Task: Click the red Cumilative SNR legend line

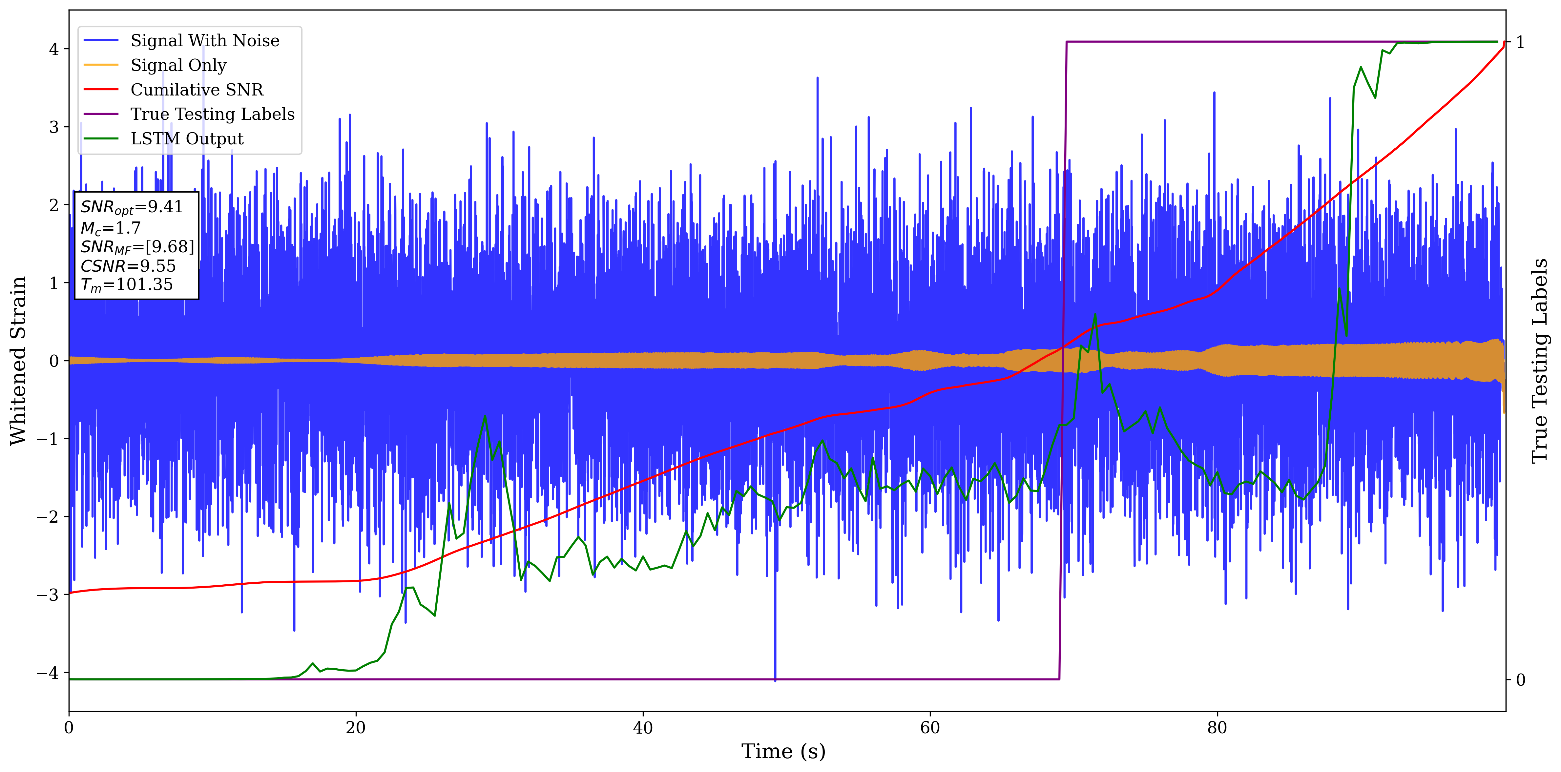Action: coord(101,90)
